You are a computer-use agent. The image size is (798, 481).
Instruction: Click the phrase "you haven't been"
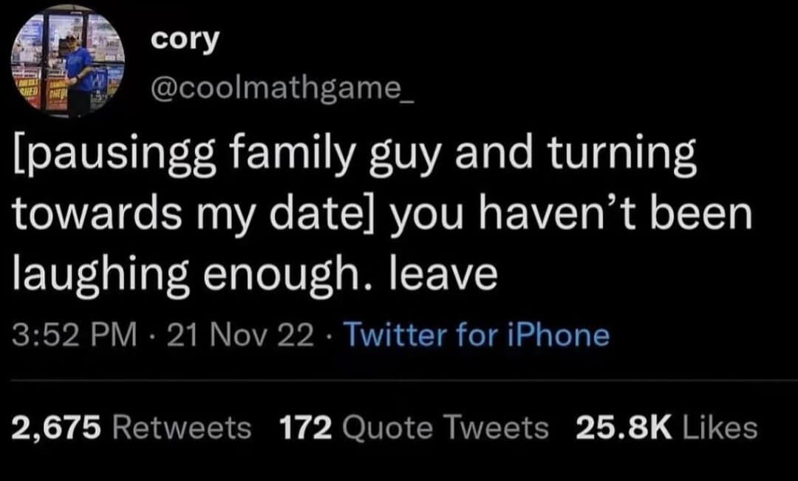click(570, 215)
